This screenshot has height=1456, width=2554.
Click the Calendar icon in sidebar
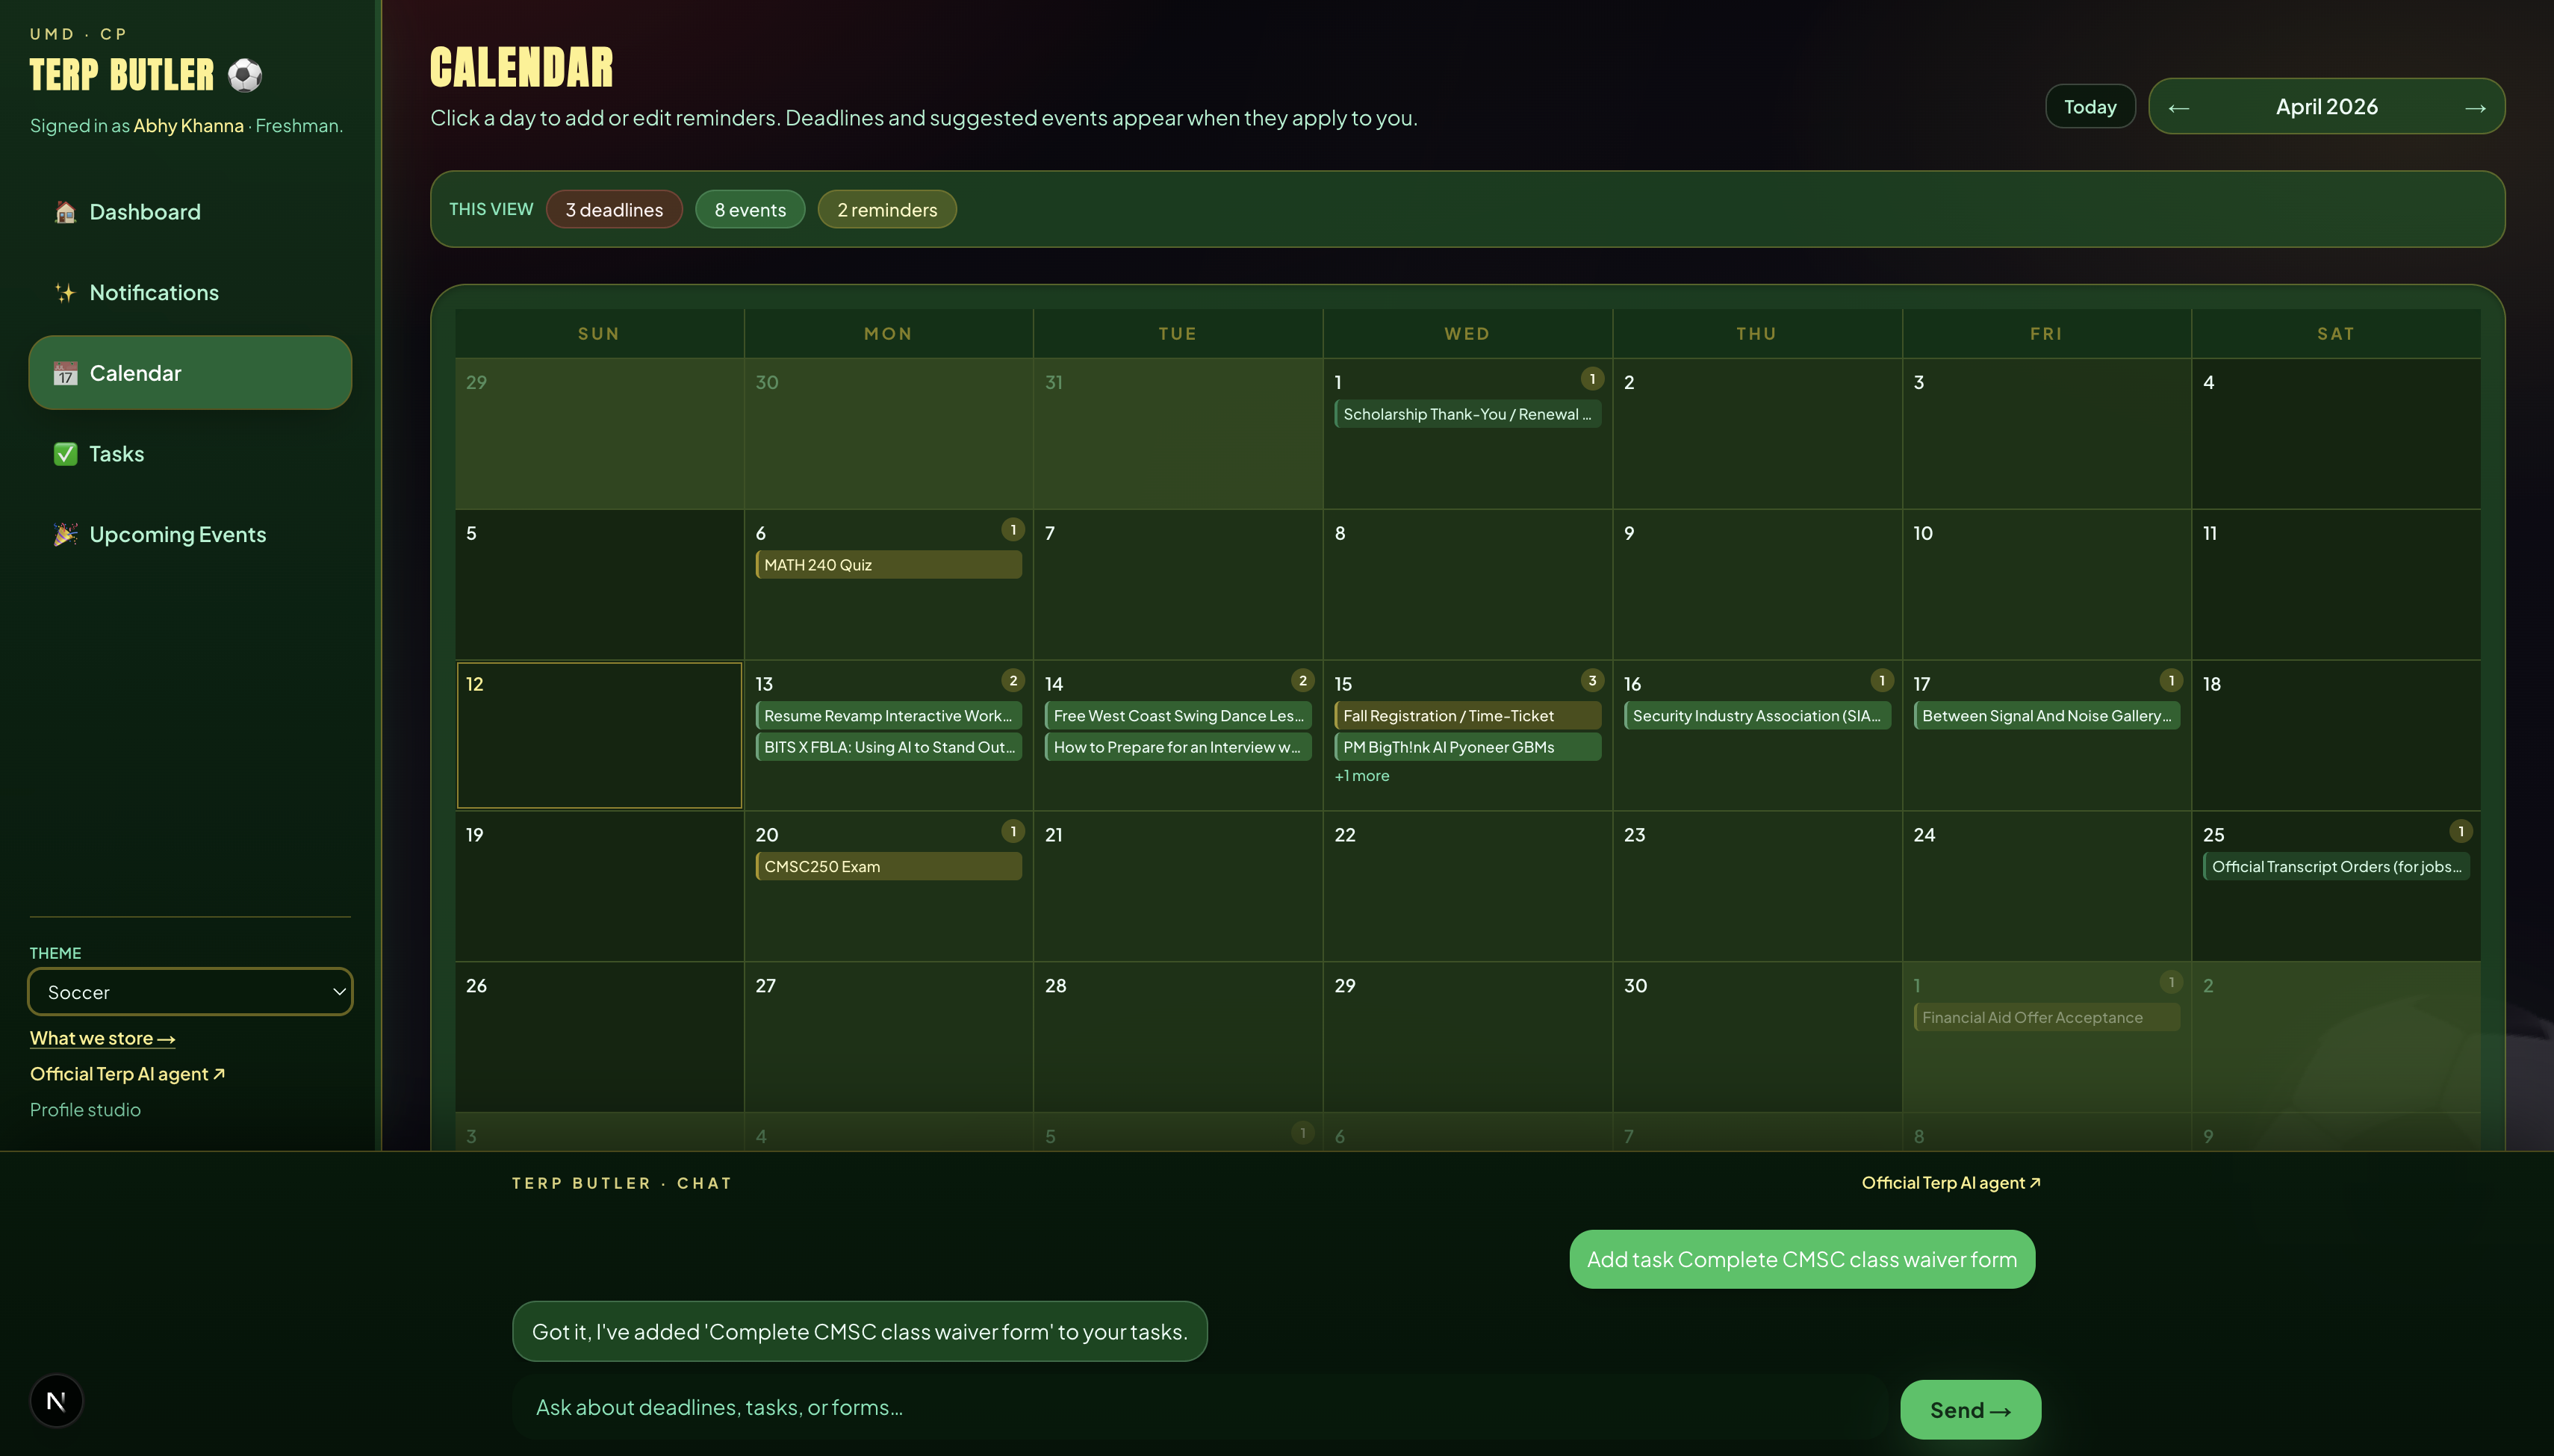tap(65, 373)
